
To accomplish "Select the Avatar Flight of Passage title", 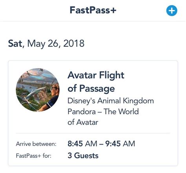I will pos(96,82).
